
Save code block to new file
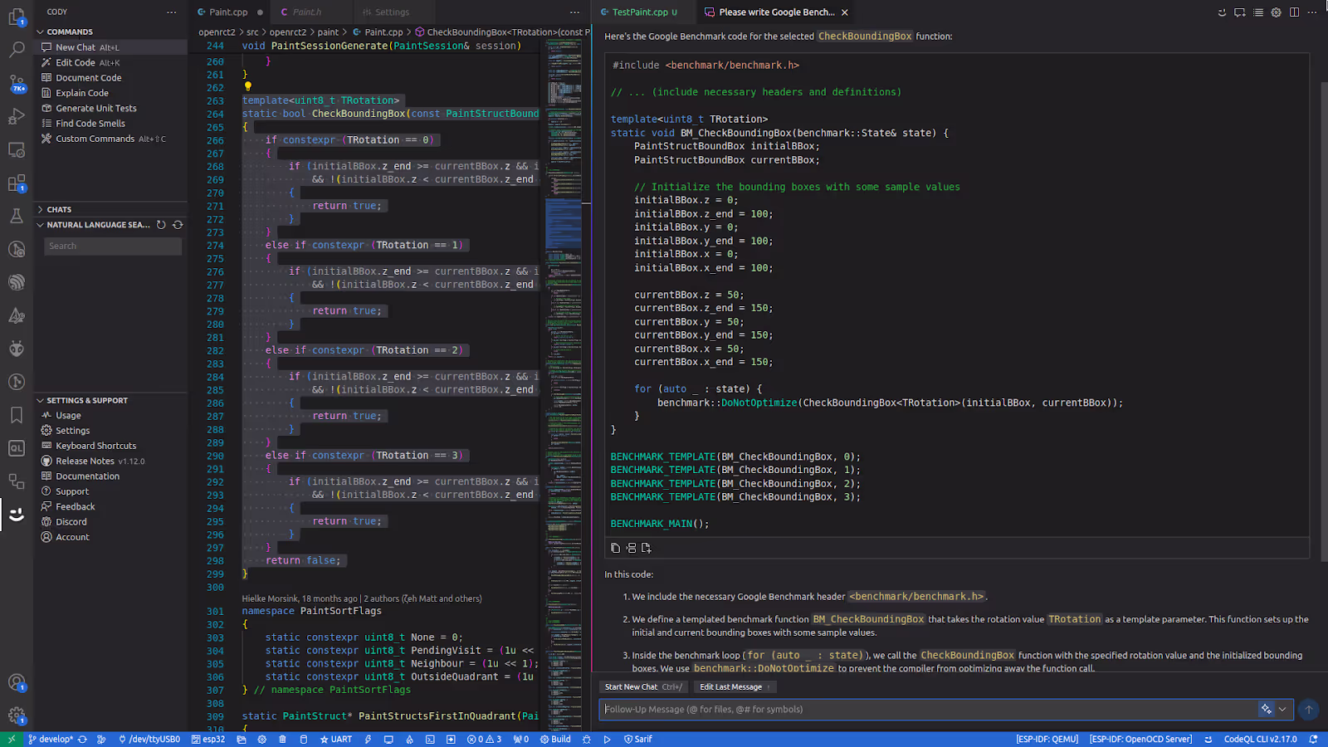pyautogui.click(x=647, y=548)
